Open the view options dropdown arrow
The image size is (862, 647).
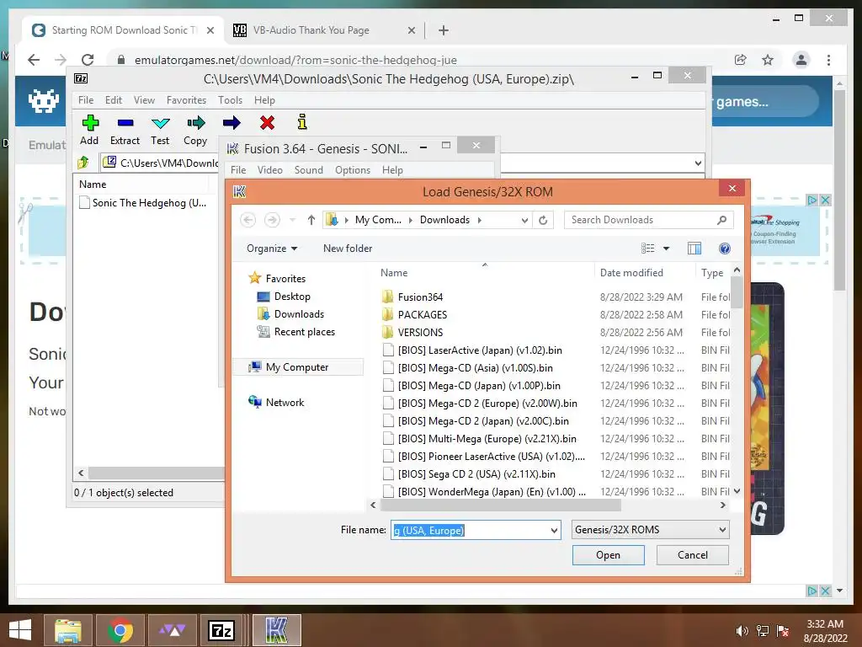(667, 249)
